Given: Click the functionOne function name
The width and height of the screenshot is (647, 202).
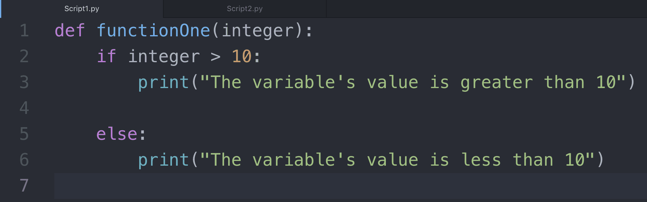Looking at the screenshot, I should click(153, 30).
